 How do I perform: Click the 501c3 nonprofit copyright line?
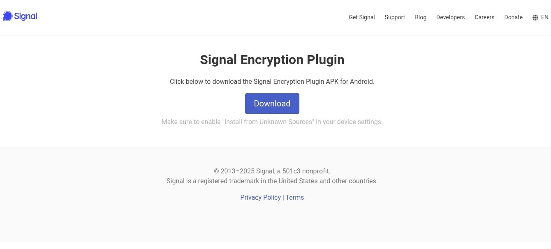tap(272, 171)
